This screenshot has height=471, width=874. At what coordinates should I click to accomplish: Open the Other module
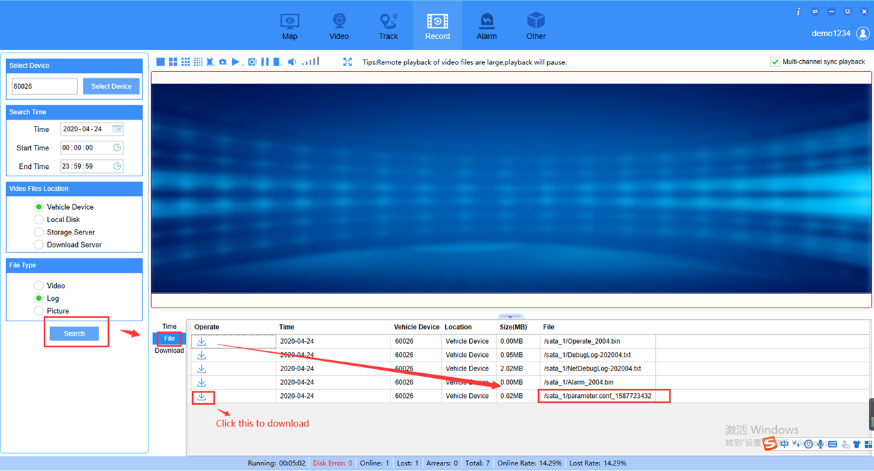point(535,26)
